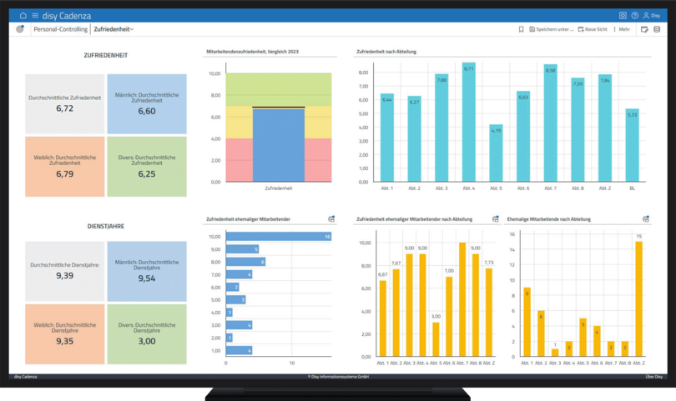
Task: Open the Mehr options menu
Action: pos(622,29)
